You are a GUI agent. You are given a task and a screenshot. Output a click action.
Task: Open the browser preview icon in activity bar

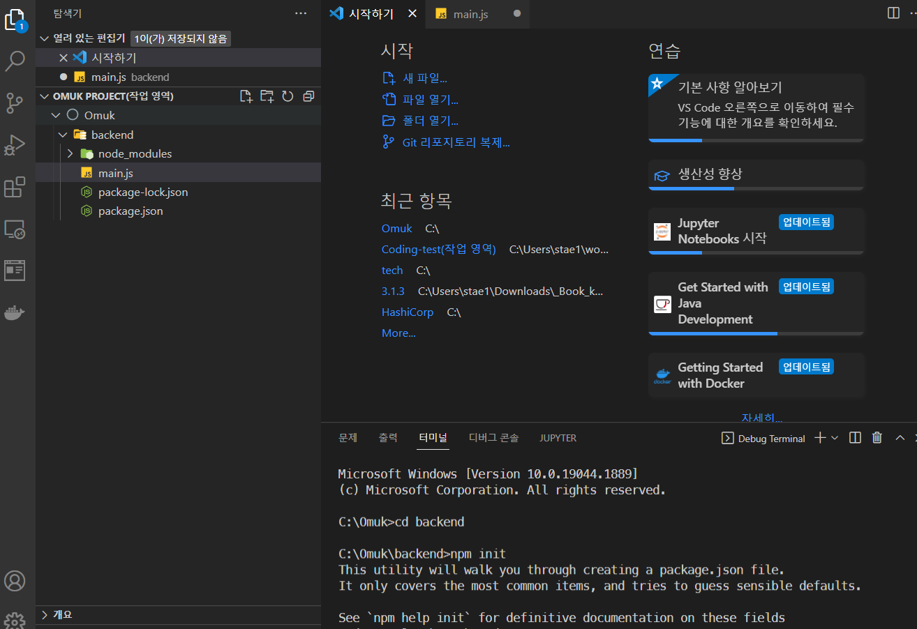[15, 270]
